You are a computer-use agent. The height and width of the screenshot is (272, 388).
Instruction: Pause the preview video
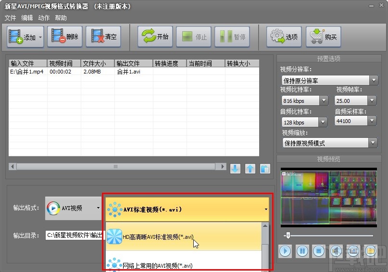[x=302, y=251]
